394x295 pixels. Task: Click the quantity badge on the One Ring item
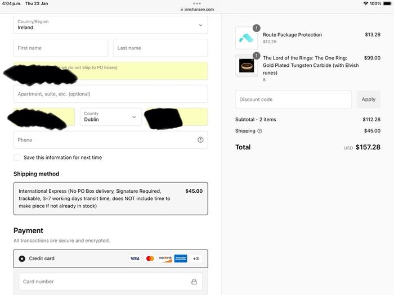(256, 56)
